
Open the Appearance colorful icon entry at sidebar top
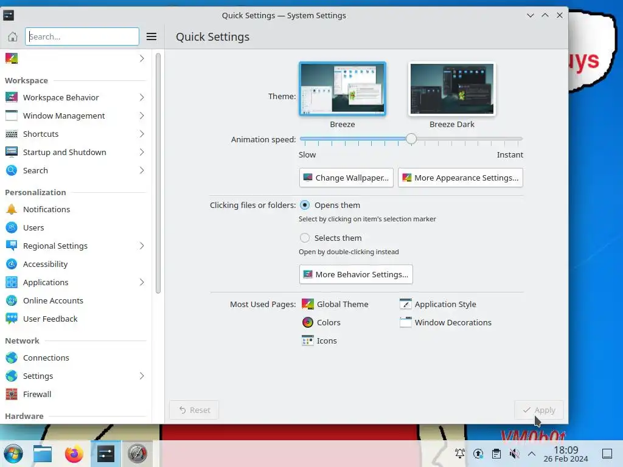click(x=12, y=58)
